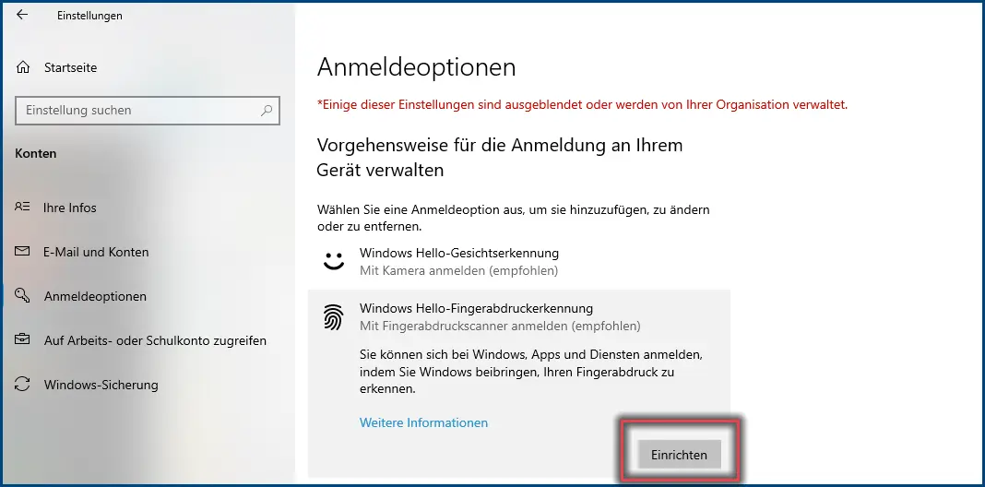Select the magnifier icon in search box
Screen dimensions: 985x487
[x=267, y=111]
